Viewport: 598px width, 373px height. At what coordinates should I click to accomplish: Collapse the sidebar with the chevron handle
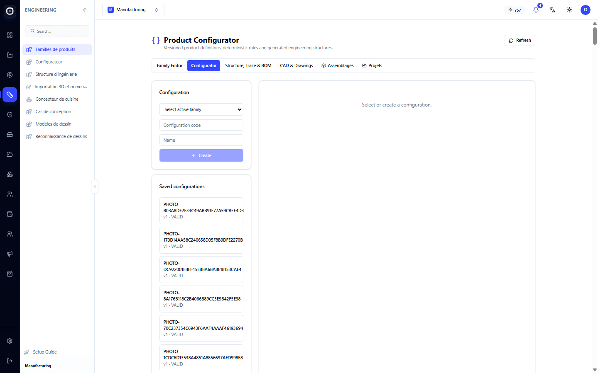click(x=95, y=186)
